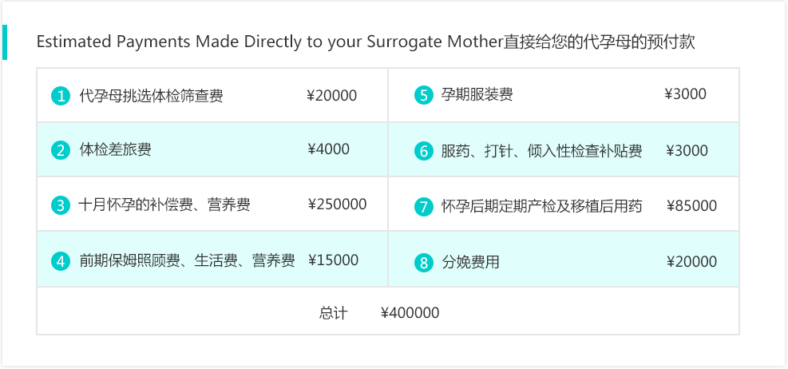Click the teal number 7 circle icon
The image size is (788, 369).
point(424,207)
